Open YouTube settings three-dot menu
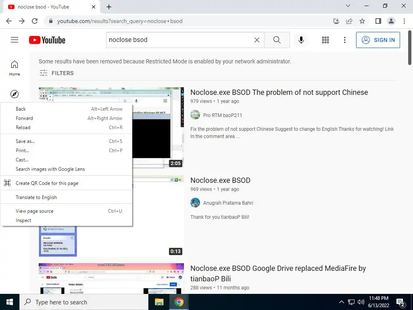This screenshot has width=413, height=310. click(344, 40)
